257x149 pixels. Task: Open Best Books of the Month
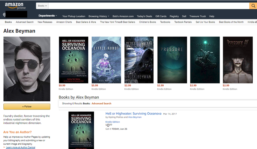231,22
